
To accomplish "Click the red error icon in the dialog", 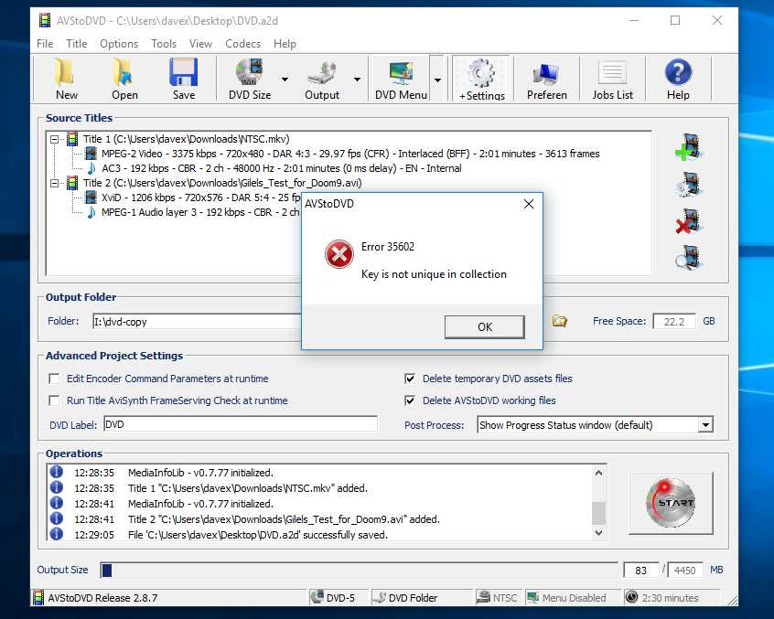I will click(x=339, y=254).
